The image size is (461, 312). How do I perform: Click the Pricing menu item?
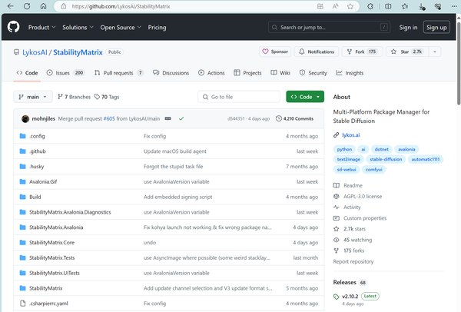click(157, 28)
